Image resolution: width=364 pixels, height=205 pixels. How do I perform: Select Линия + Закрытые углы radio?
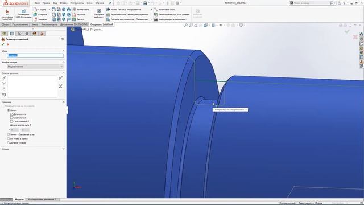(9, 134)
